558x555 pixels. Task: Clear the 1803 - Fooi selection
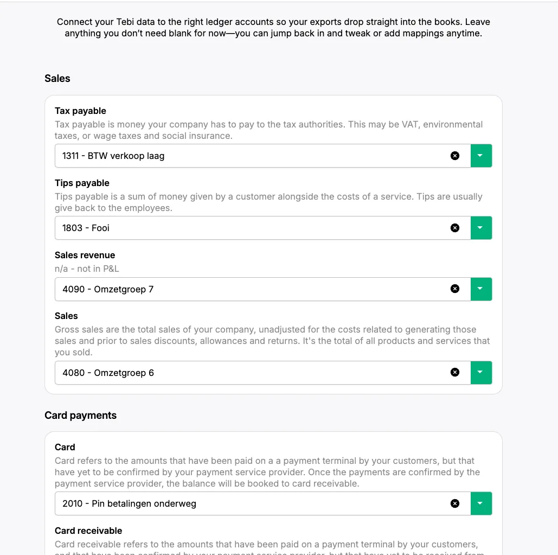pyautogui.click(x=455, y=228)
